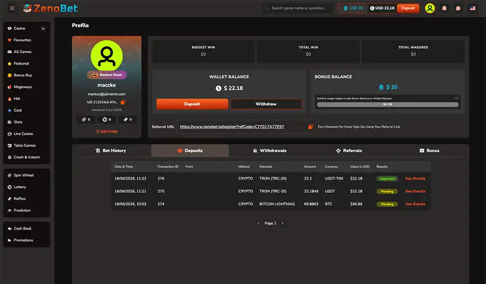Click the email markus@jalmerot.com

[107, 94]
